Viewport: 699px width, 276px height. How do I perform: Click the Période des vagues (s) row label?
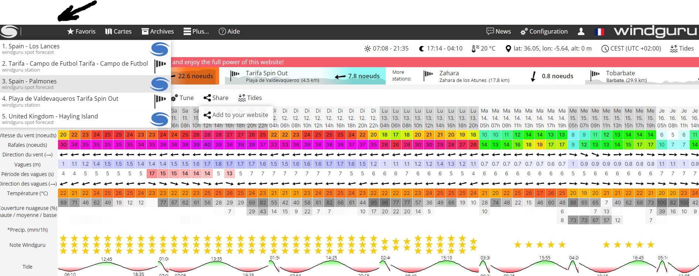coord(27,174)
